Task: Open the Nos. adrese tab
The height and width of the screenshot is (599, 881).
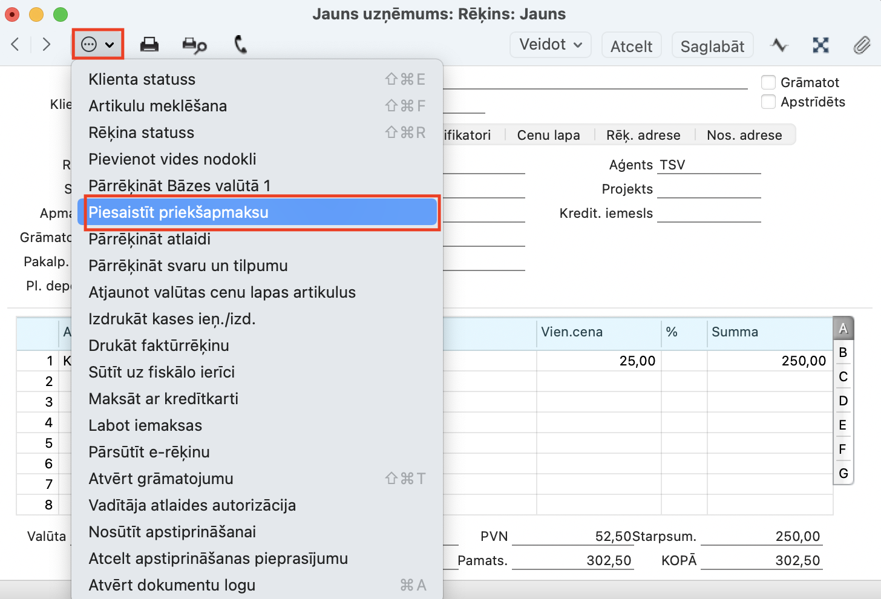Action: [x=744, y=136]
